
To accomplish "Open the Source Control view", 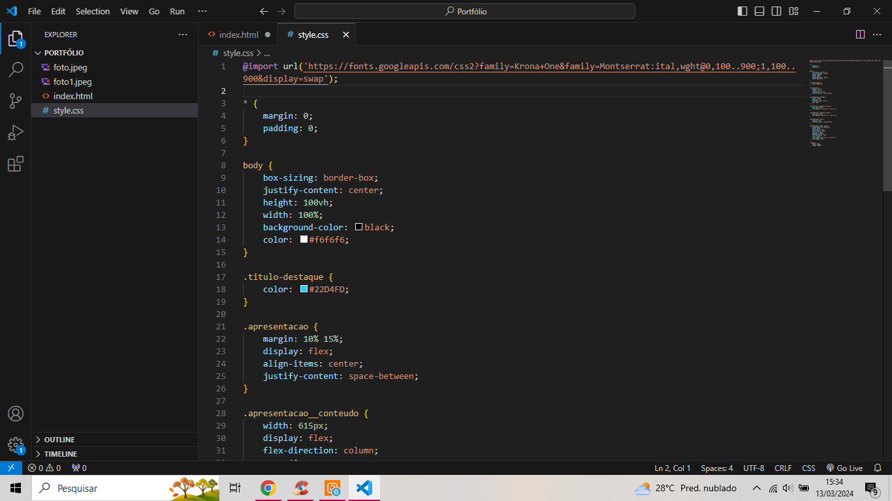I will [16, 100].
